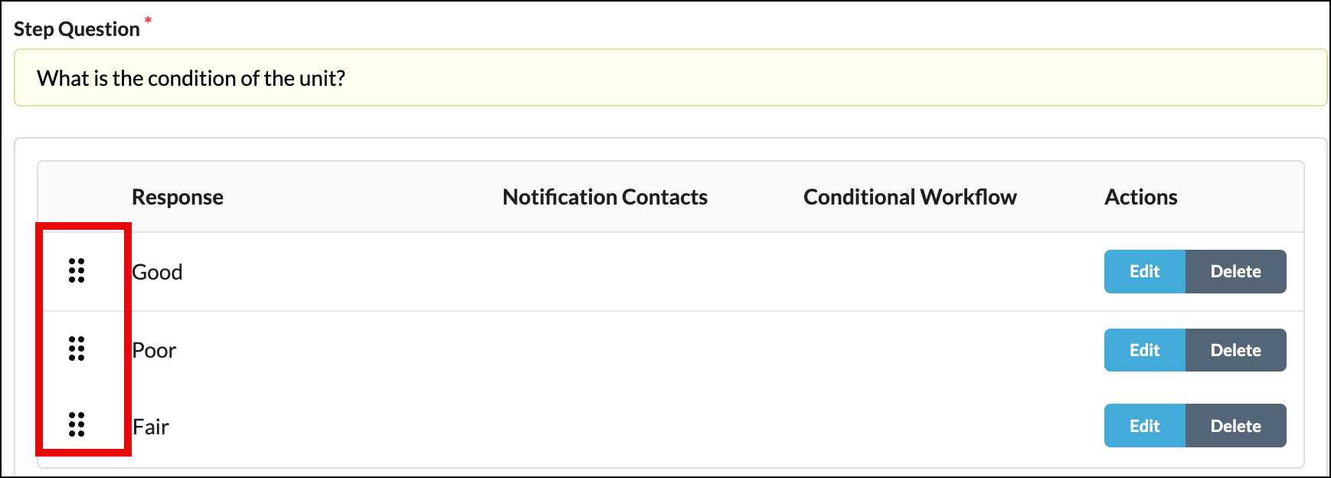Click the Actions column header
1331x478 pixels.
1140,198
